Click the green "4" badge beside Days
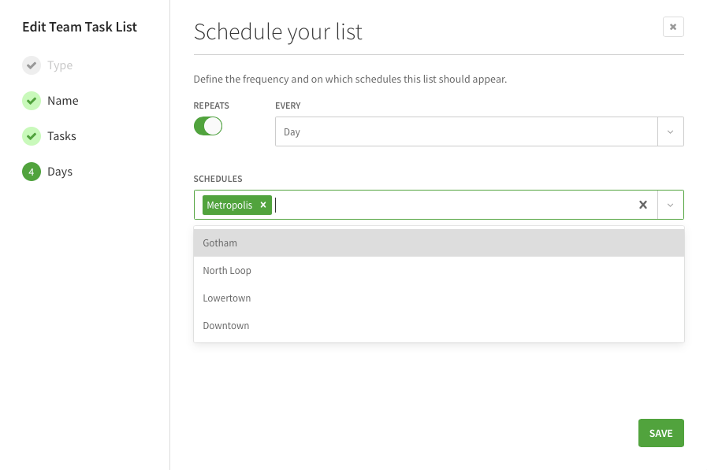707x470 pixels. (32, 171)
